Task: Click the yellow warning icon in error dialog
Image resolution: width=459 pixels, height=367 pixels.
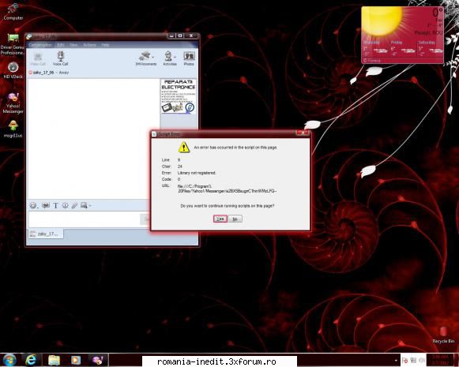Action: click(x=184, y=147)
